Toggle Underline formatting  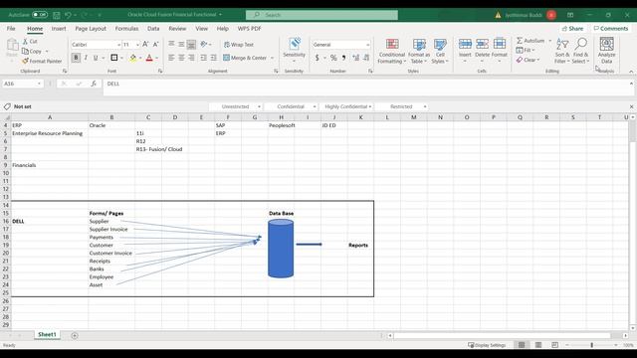tap(96, 58)
